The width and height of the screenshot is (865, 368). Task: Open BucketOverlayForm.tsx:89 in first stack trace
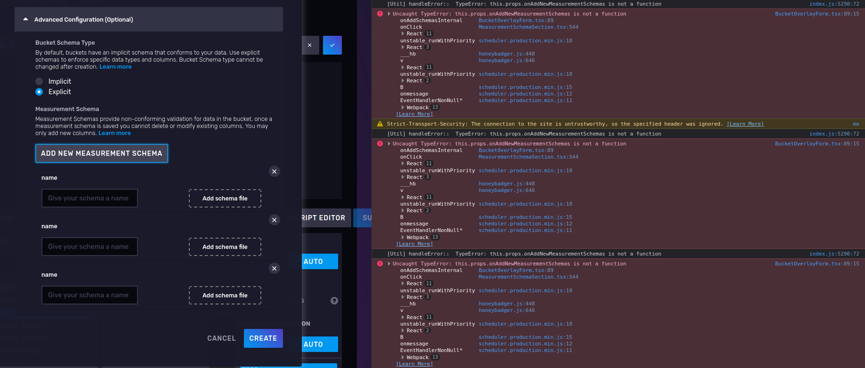pyautogui.click(x=516, y=20)
